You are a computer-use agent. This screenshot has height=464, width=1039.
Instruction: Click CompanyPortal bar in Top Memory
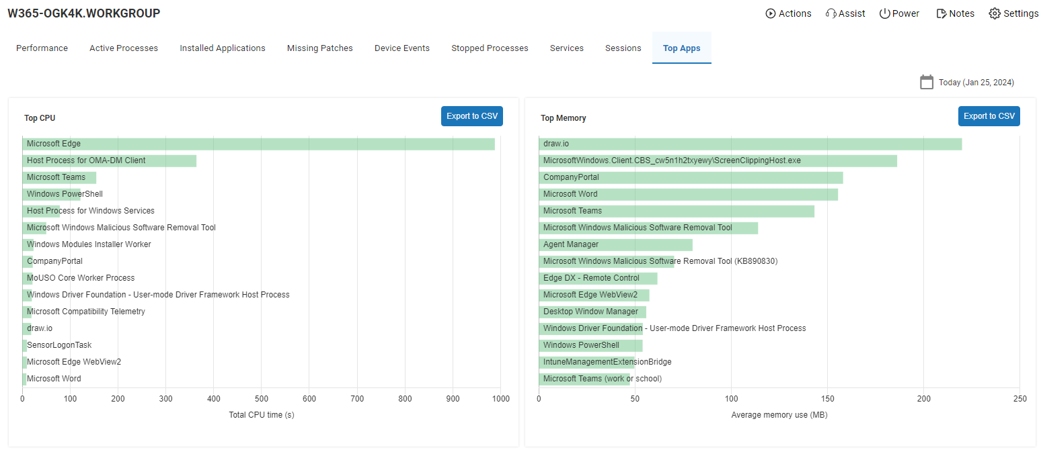point(691,177)
